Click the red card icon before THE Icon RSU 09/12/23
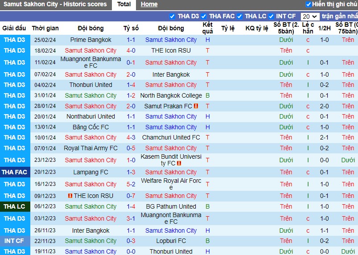This screenshot has height=255, width=358. pyautogui.click(x=70, y=196)
